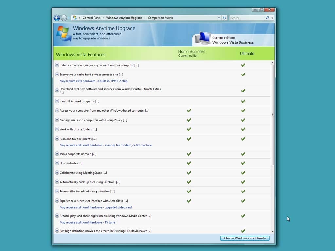335x251 pixels.
Task: Expand 'Edit high definition movies' row
Action: coord(57,231)
